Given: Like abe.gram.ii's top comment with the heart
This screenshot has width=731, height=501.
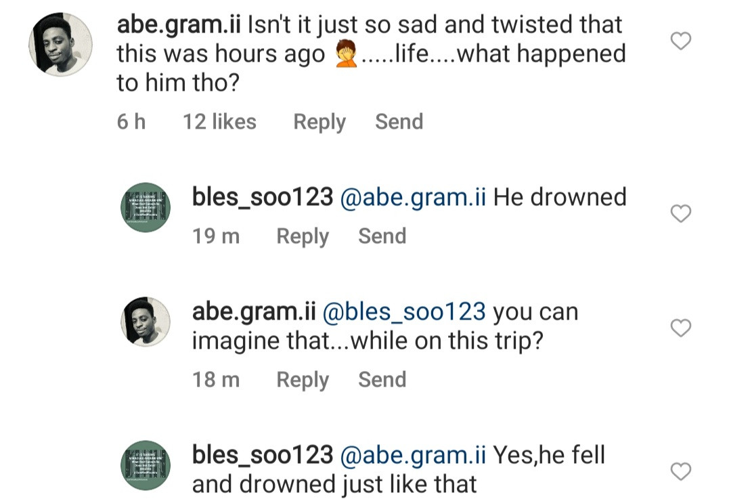Looking at the screenshot, I should pos(680,41).
